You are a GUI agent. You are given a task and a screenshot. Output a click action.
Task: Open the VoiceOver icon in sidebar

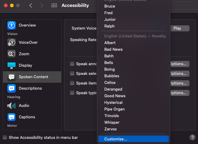12,43
